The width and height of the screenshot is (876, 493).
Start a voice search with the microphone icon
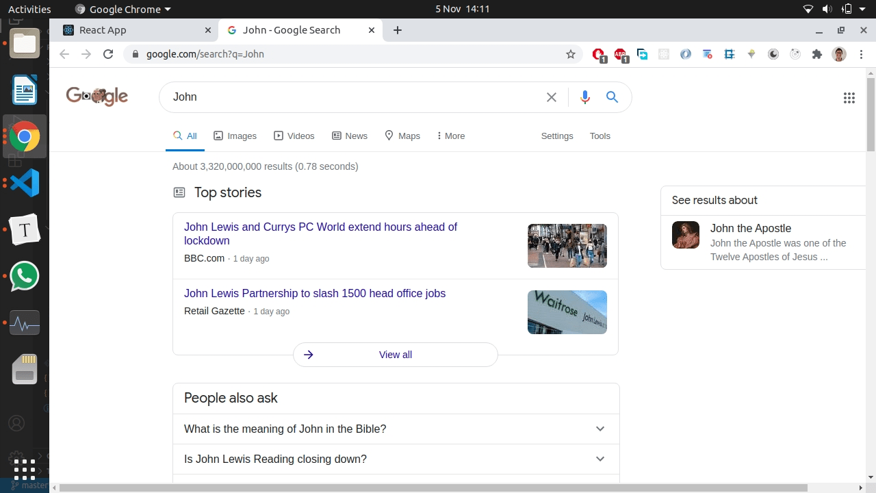(x=585, y=97)
